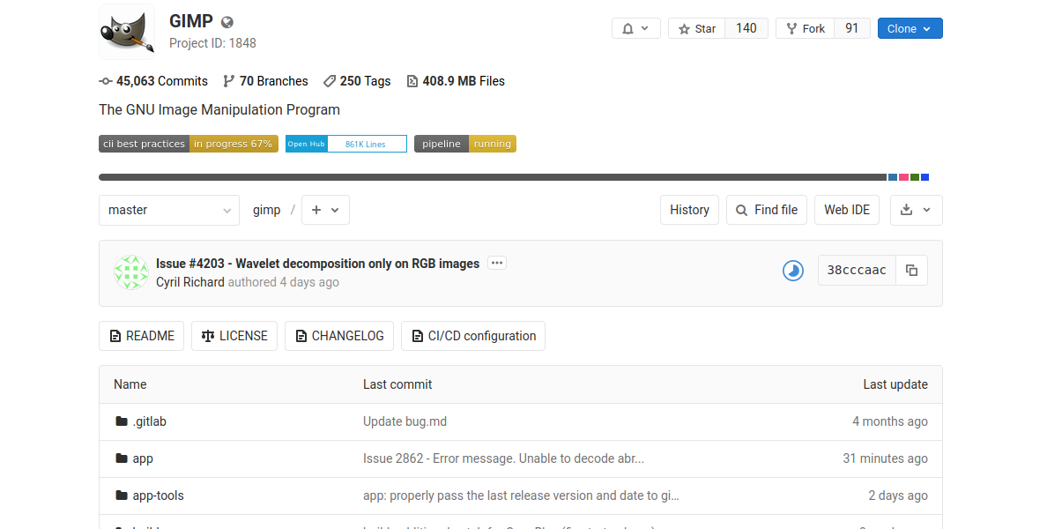Expand the Clone dropdown button
This screenshot has height=529, width=1047.
[910, 28]
